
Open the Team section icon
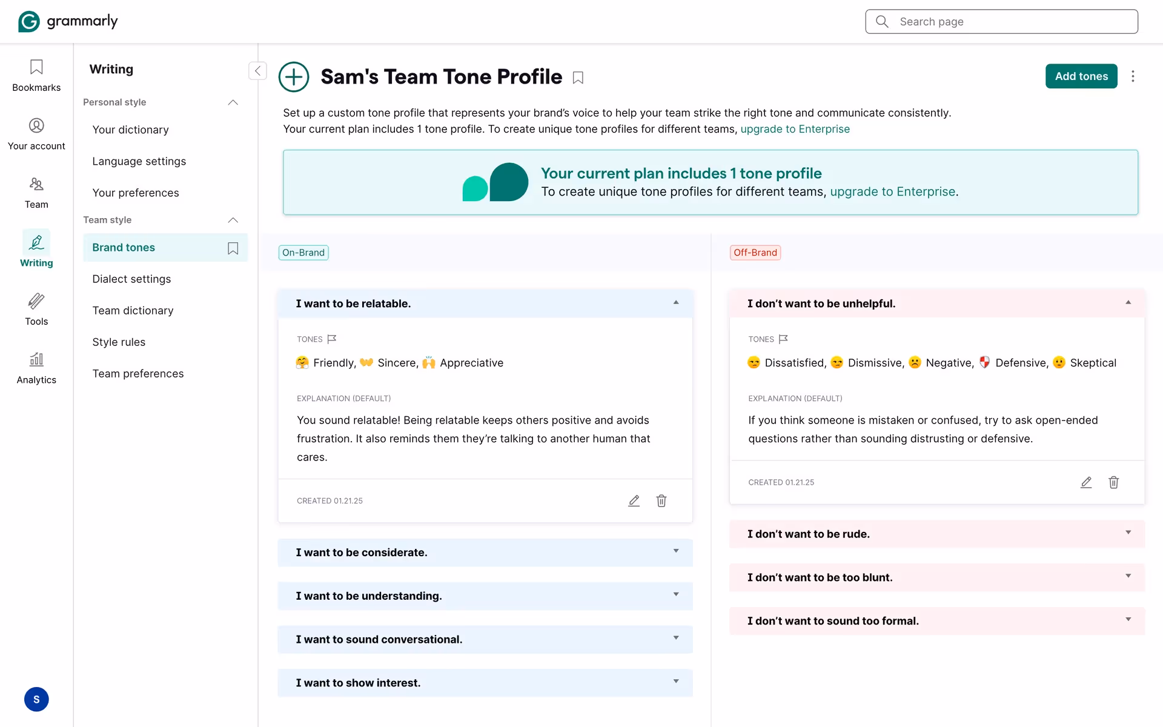(x=36, y=184)
